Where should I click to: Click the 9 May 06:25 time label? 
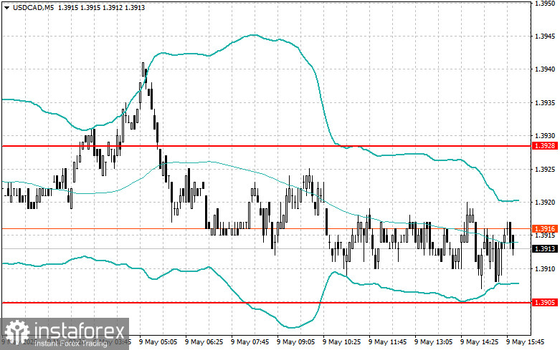tap(204, 342)
